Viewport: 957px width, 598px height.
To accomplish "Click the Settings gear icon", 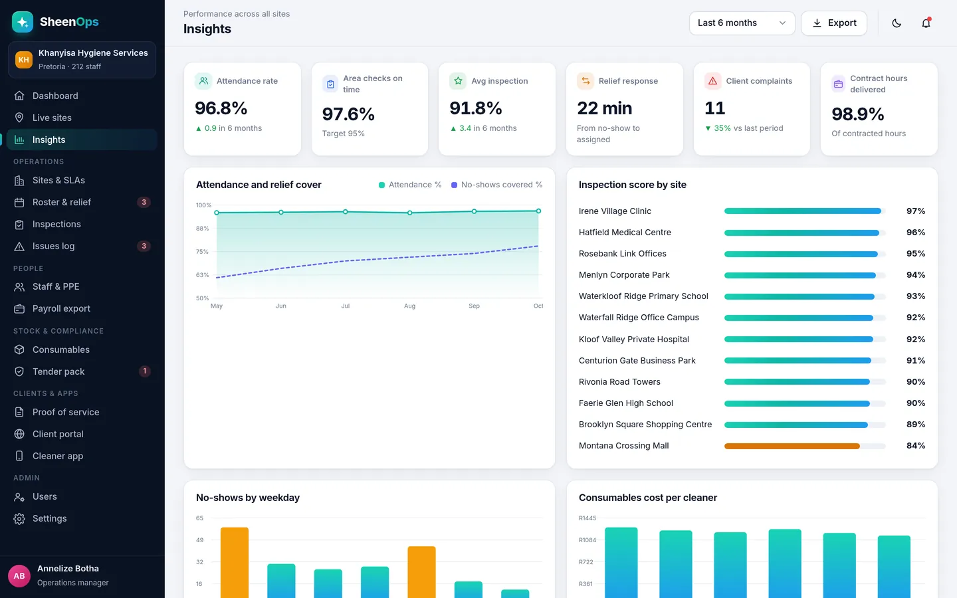I will (x=19, y=518).
